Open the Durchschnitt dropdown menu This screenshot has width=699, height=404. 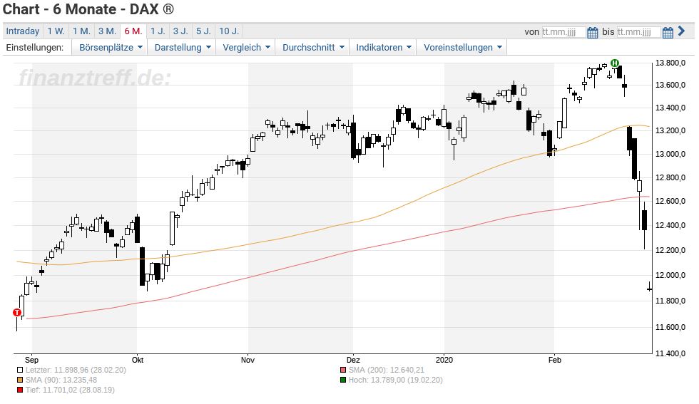pos(313,47)
